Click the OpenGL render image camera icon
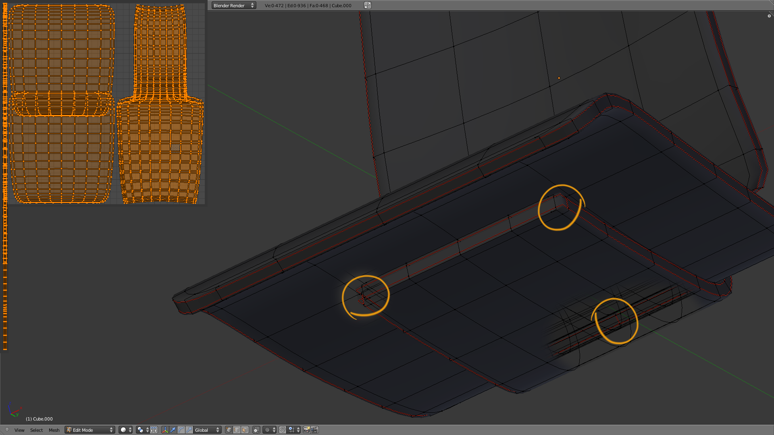Viewport: 774px width, 435px height. (x=306, y=430)
